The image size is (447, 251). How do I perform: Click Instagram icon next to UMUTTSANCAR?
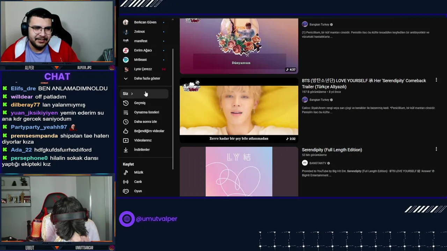(112, 248)
